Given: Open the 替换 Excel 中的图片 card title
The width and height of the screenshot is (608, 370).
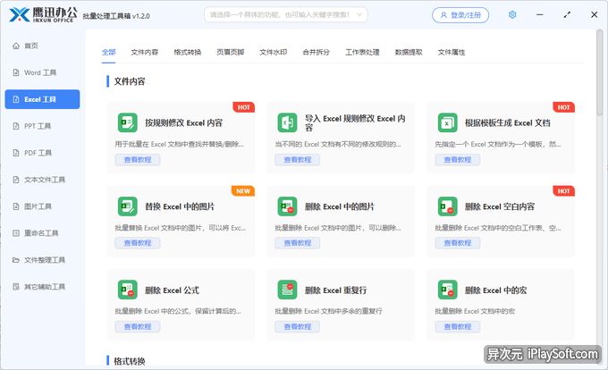Looking at the screenshot, I should tap(180, 206).
